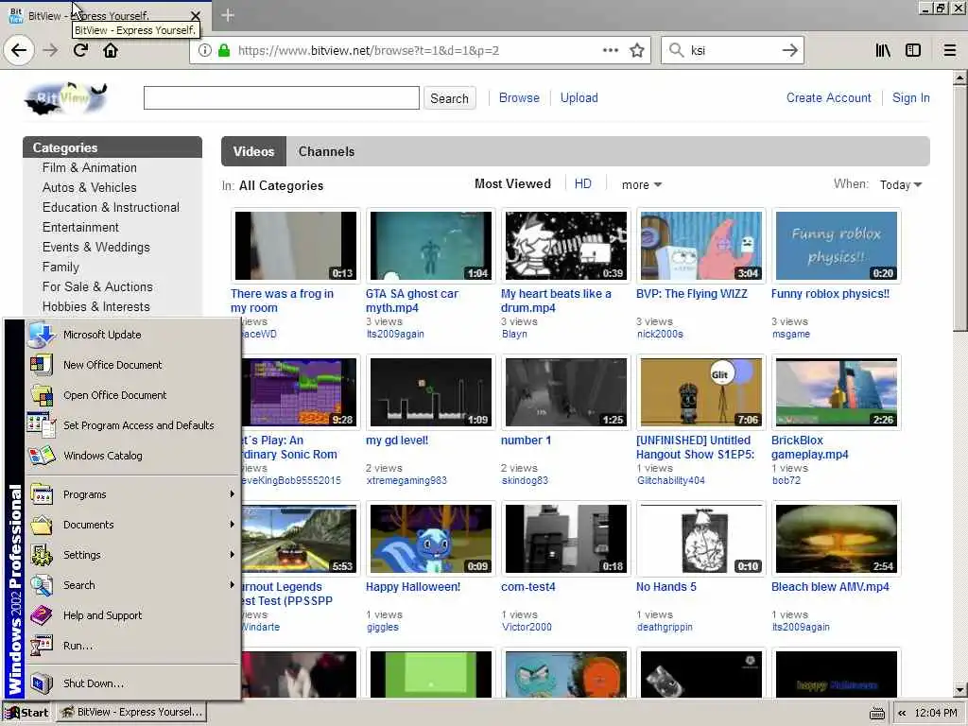Image resolution: width=968 pixels, height=726 pixels.
Task: Click the BitView Search button
Action: 449,98
